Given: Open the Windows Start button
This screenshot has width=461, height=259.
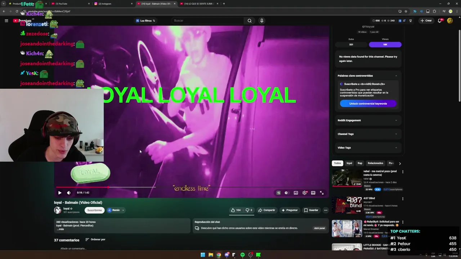Looking at the screenshot, I should (x=203, y=255).
